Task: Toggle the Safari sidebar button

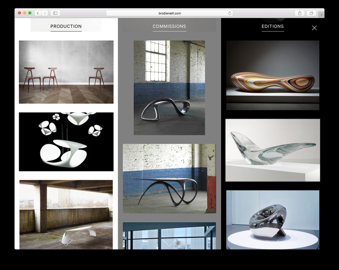Action: tap(55, 13)
